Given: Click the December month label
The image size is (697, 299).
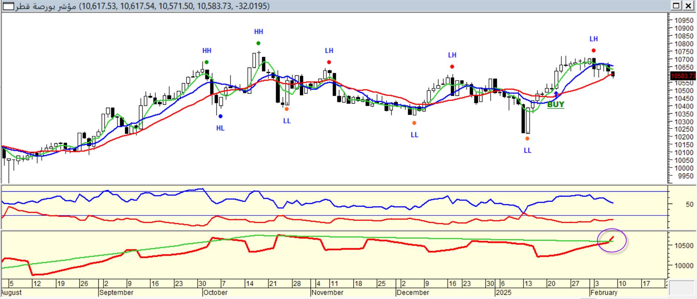Looking at the screenshot, I should (x=413, y=293).
